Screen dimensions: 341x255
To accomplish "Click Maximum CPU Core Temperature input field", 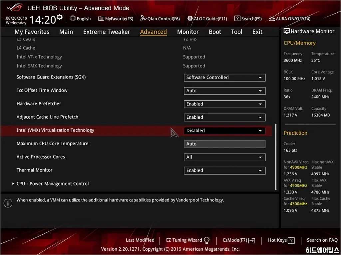I will [224, 144].
